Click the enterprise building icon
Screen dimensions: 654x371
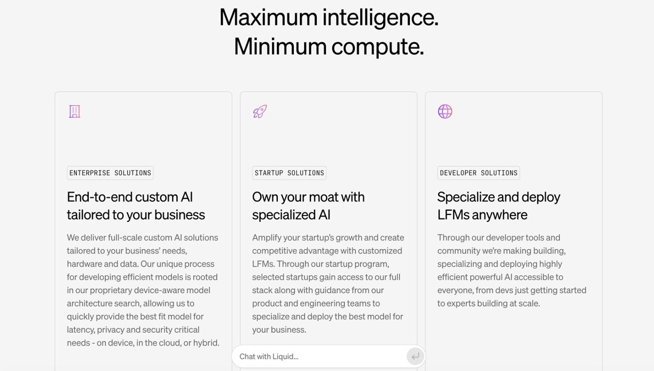74,111
